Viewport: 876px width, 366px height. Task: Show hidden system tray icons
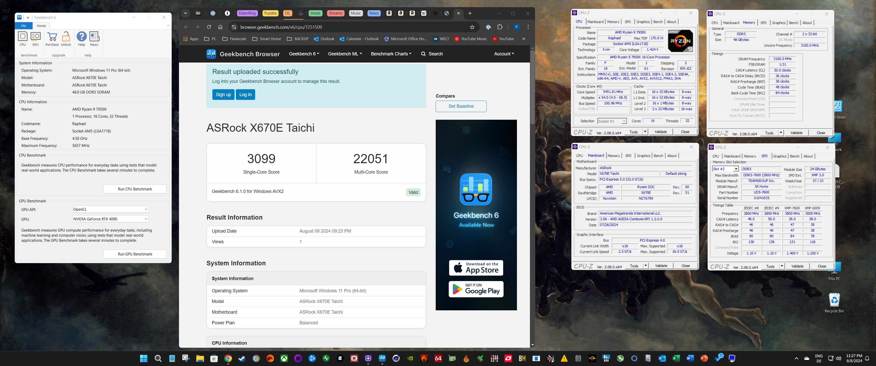click(796, 358)
